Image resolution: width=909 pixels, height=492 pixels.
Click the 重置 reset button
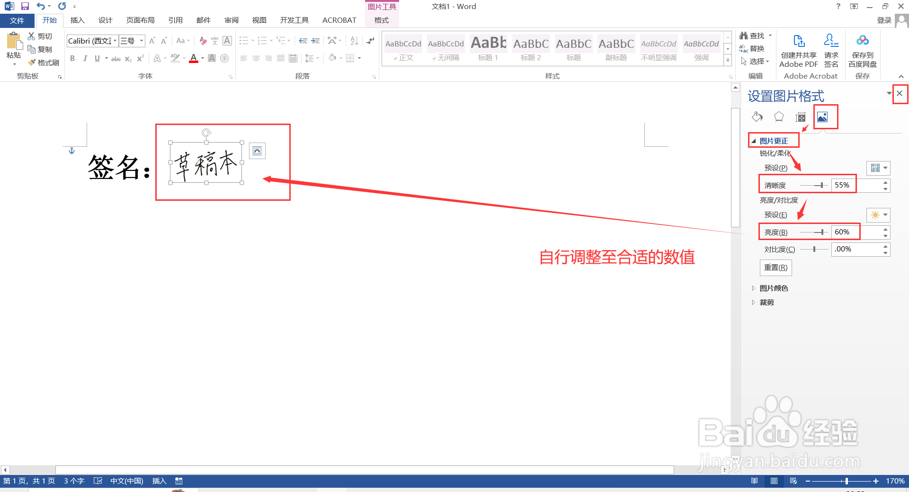(x=775, y=268)
